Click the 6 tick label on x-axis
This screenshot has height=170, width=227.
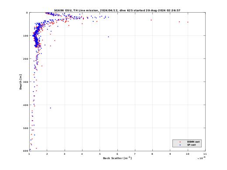[x=117, y=154]
